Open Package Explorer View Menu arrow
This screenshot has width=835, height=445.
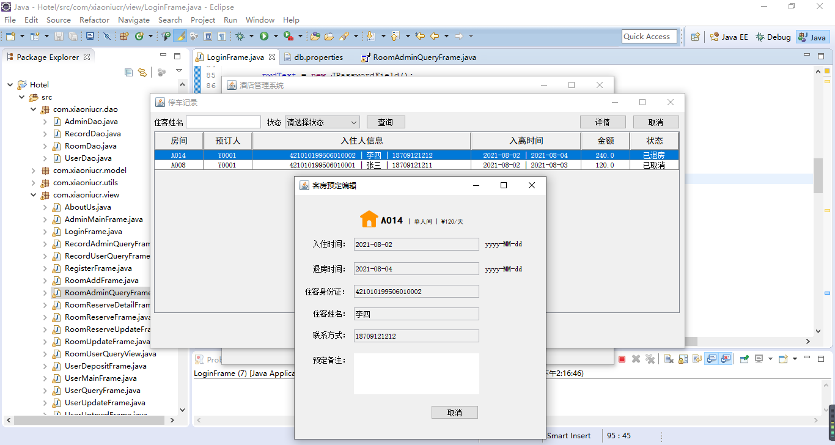(179, 72)
